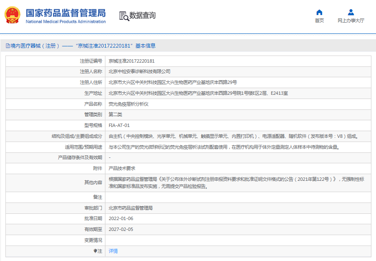Select approval date 2022-01-06
The width and height of the screenshot is (376, 261).
click(x=121, y=218)
